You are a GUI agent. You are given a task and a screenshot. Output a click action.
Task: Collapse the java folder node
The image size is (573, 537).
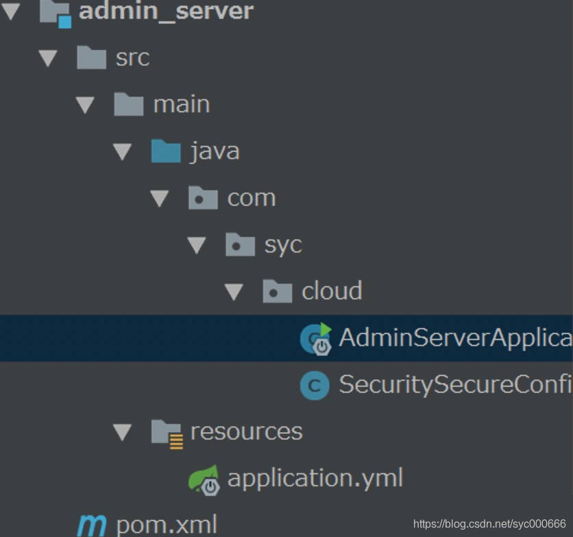tap(122, 150)
